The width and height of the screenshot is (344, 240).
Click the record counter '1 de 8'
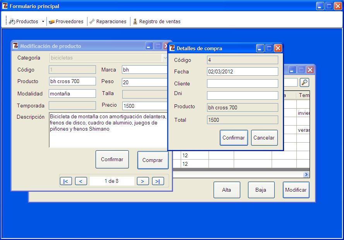[x=112, y=181]
